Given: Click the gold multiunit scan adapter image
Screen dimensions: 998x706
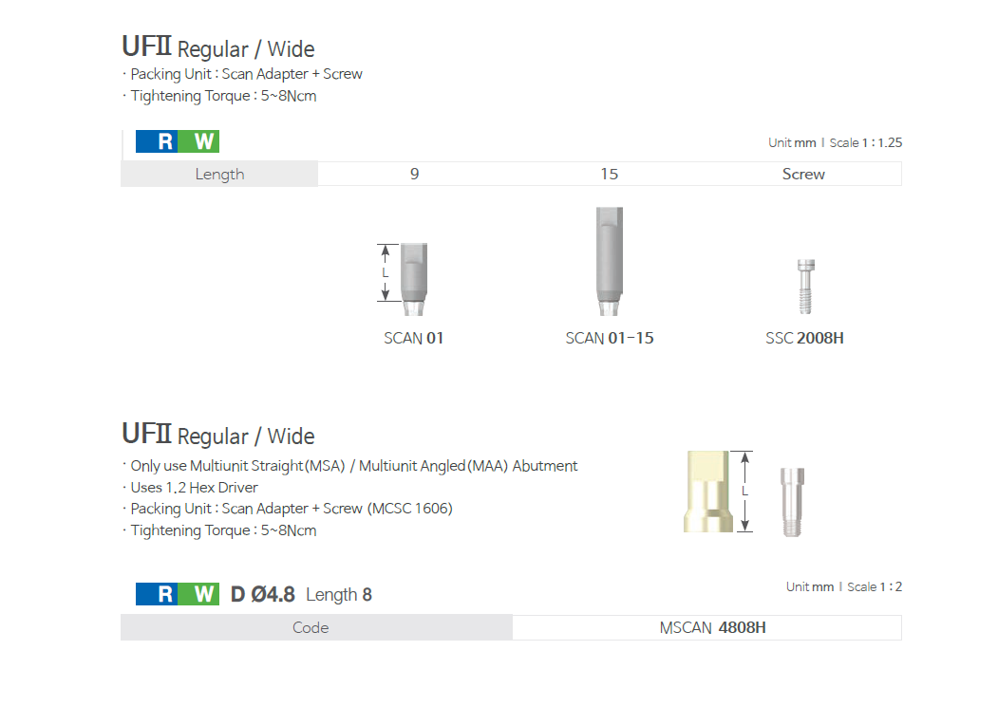Looking at the screenshot, I should click(708, 491).
